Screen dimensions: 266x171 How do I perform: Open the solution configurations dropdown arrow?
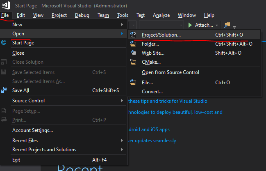(134, 25)
